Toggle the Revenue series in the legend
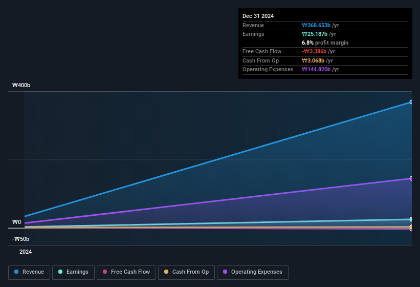This screenshot has height=287, width=420. point(29,272)
